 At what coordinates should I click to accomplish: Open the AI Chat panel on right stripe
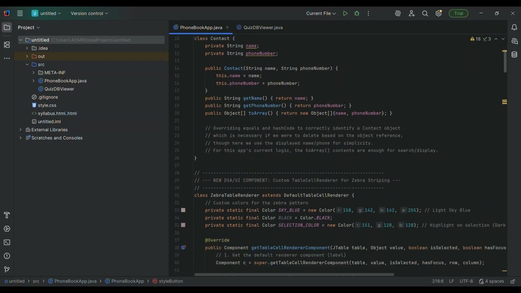click(514, 41)
